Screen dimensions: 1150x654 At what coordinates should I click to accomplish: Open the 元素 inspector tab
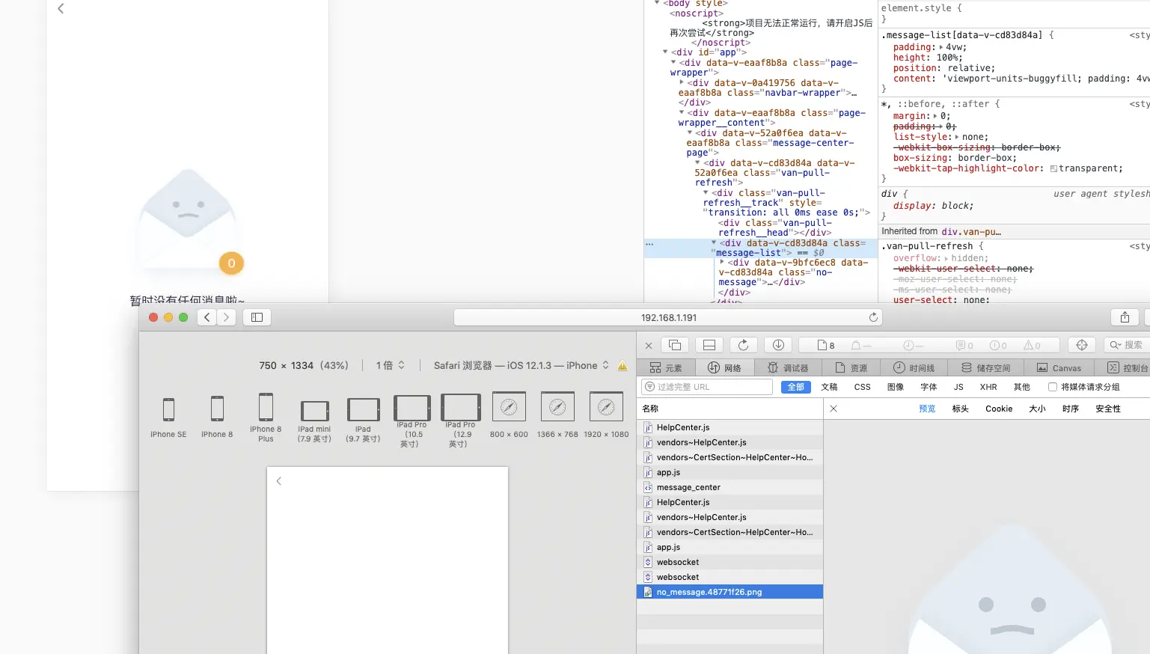[x=666, y=367]
